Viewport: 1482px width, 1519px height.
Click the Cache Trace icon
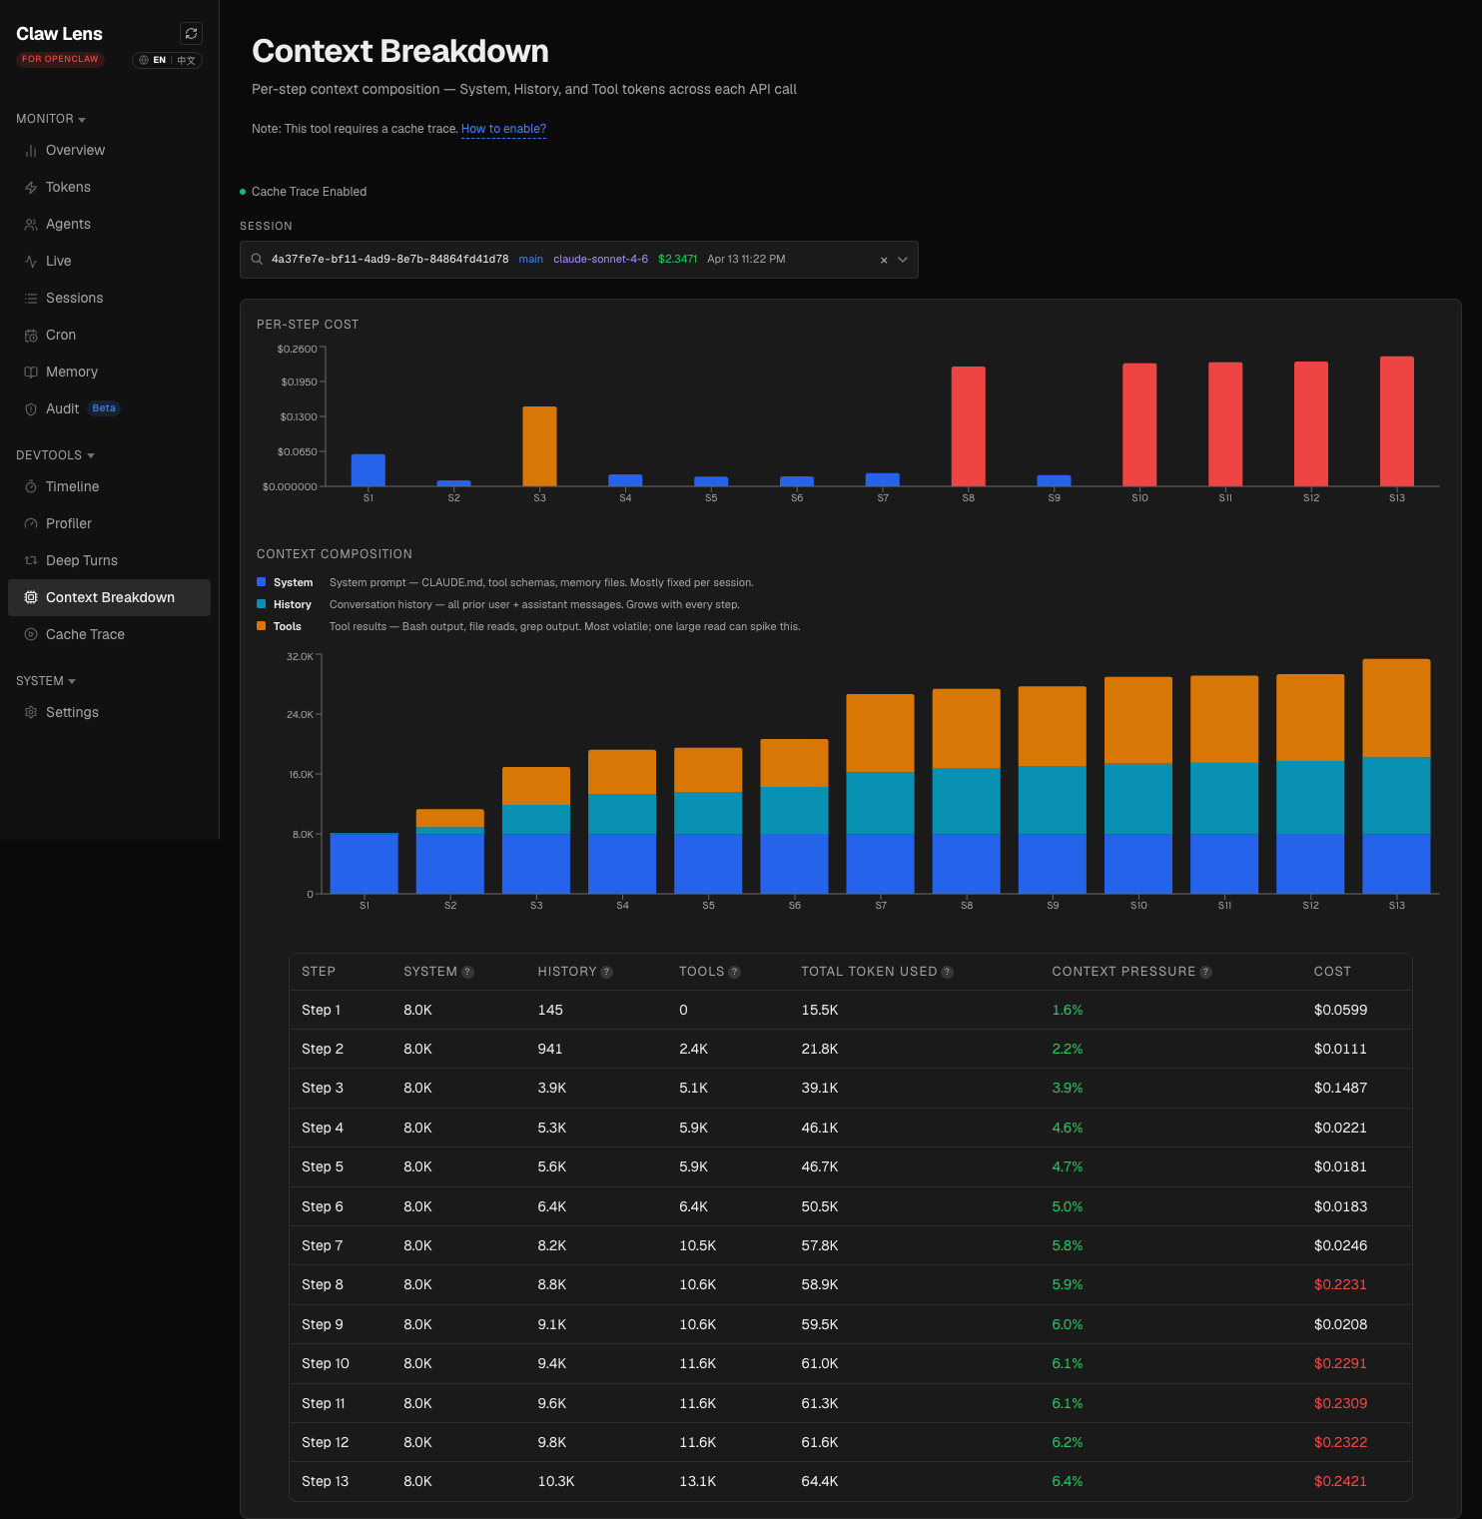click(31, 635)
